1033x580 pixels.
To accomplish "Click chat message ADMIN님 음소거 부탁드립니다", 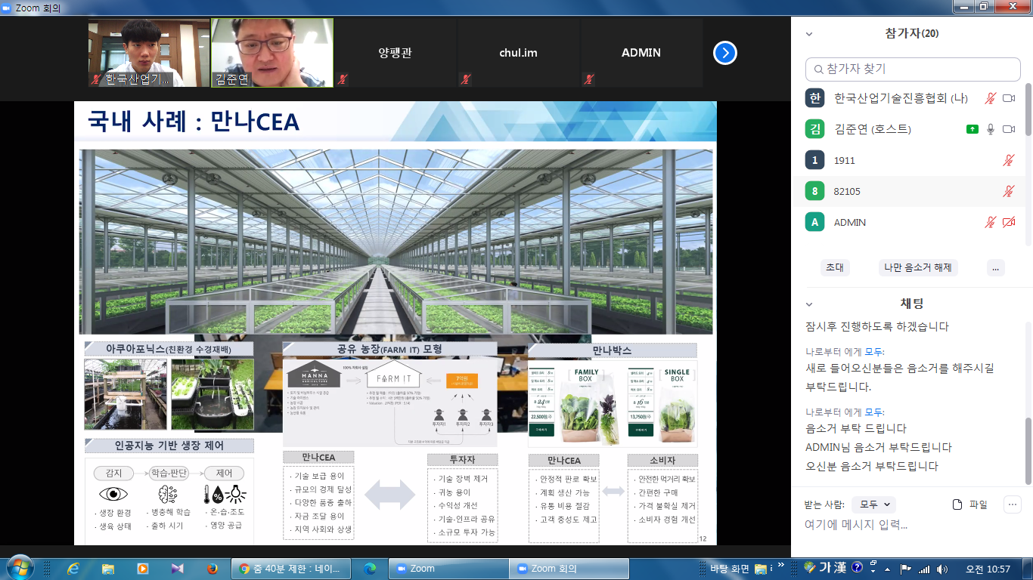I will (x=879, y=447).
